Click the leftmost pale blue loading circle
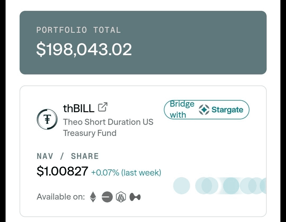286x222 pixels. [x=182, y=186]
